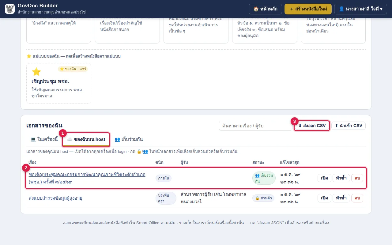This screenshot has width=392, height=245.
Task: Click ทำซ้ำ in the ขอเชิญประชุม row
Action: click(x=341, y=178)
